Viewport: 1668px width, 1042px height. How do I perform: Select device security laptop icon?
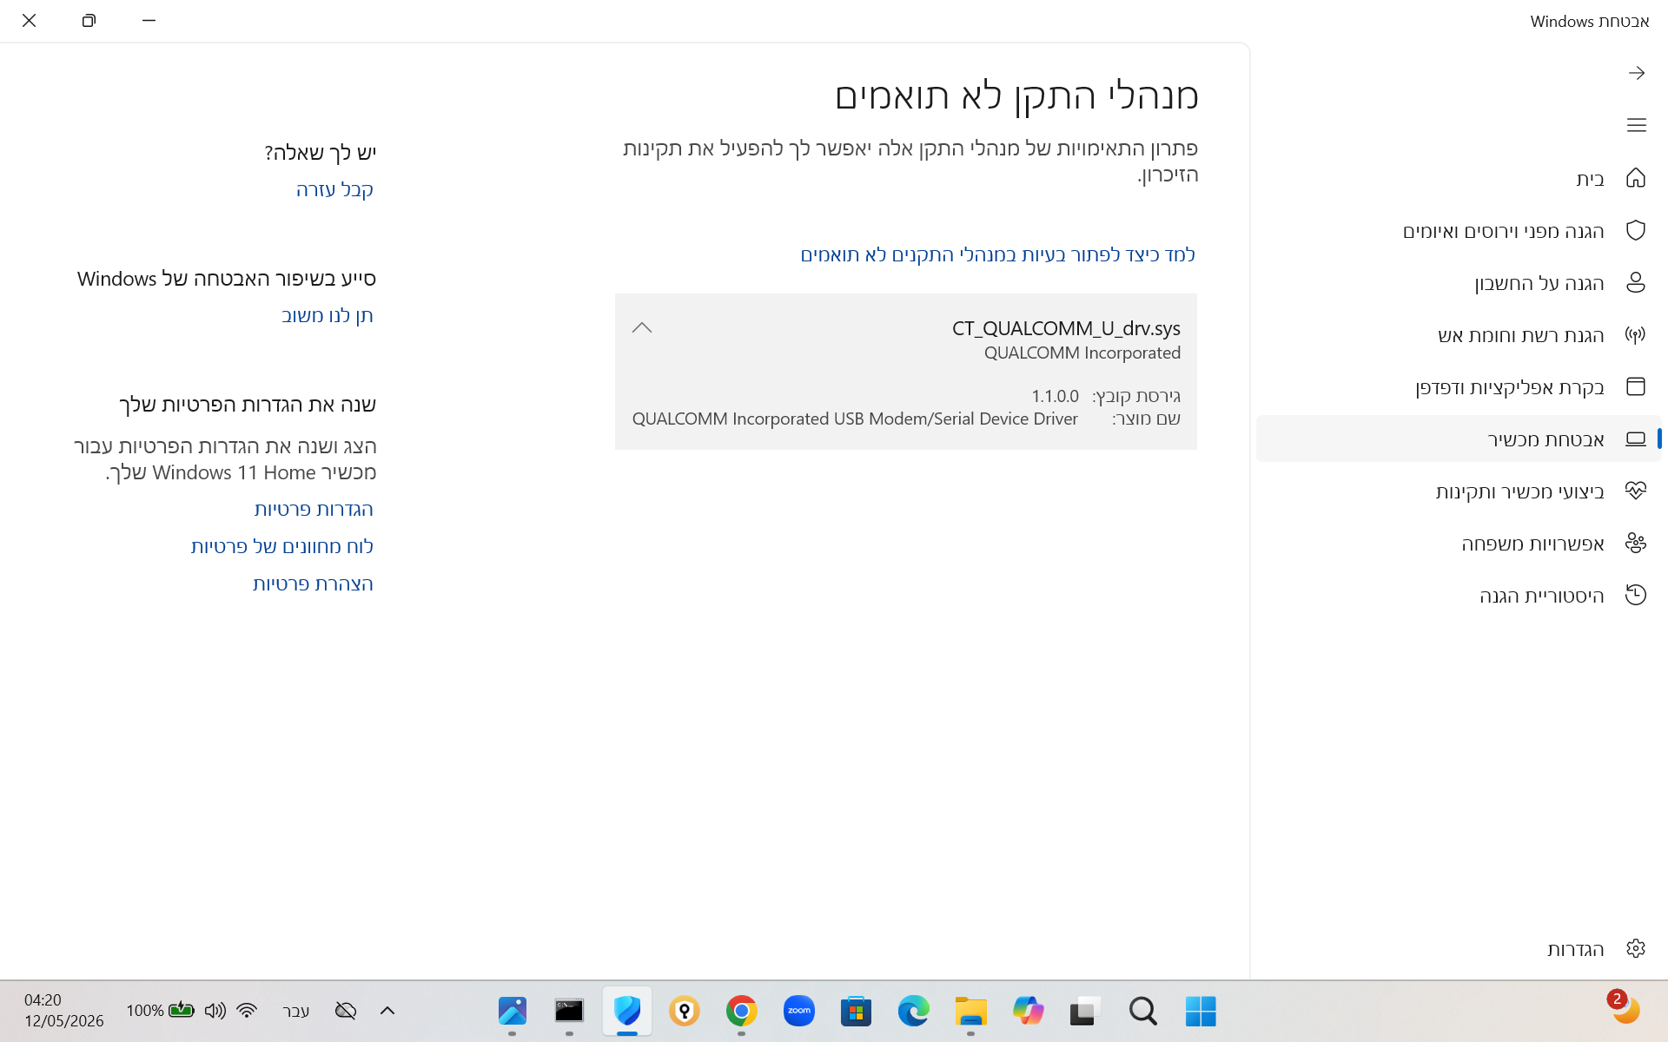point(1636,439)
